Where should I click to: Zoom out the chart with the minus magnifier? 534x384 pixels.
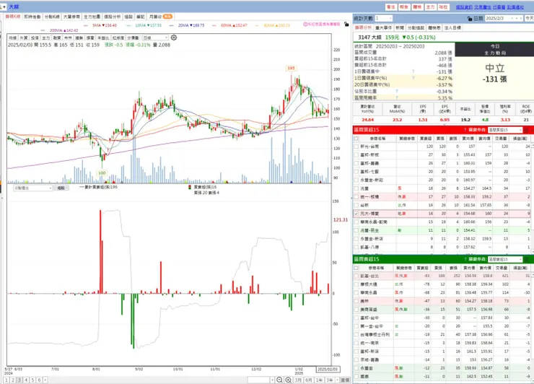(x=279, y=380)
